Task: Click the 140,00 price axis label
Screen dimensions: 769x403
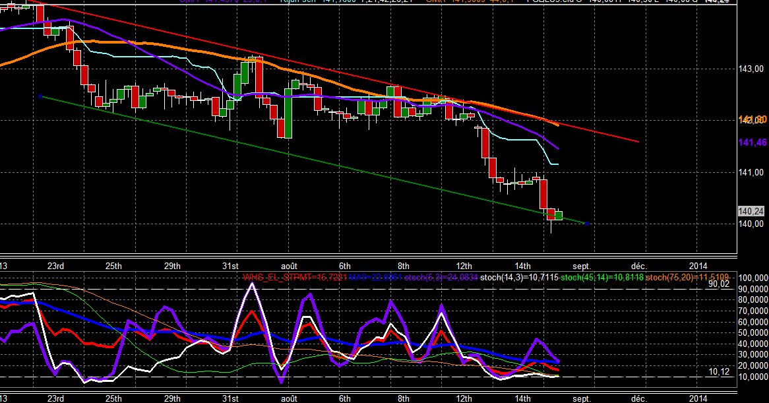Action: click(751, 224)
